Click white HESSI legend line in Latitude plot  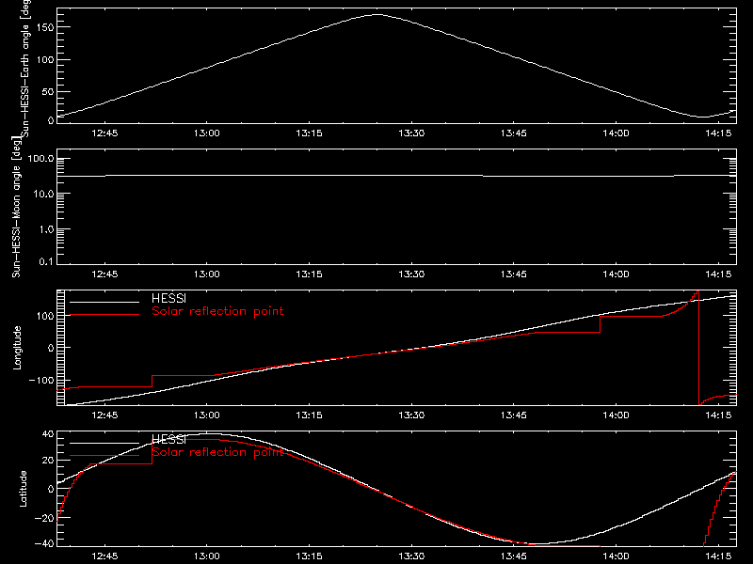coord(104,443)
